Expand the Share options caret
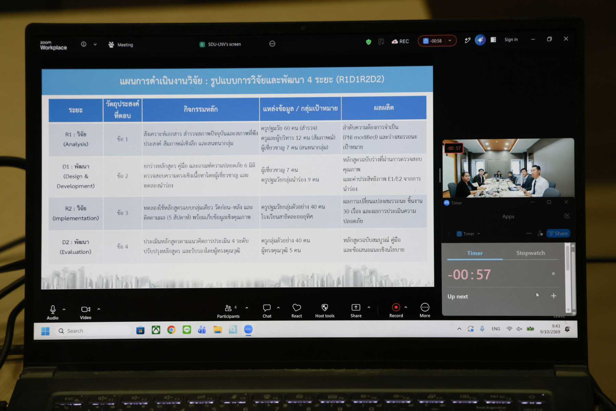 click(x=369, y=307)
